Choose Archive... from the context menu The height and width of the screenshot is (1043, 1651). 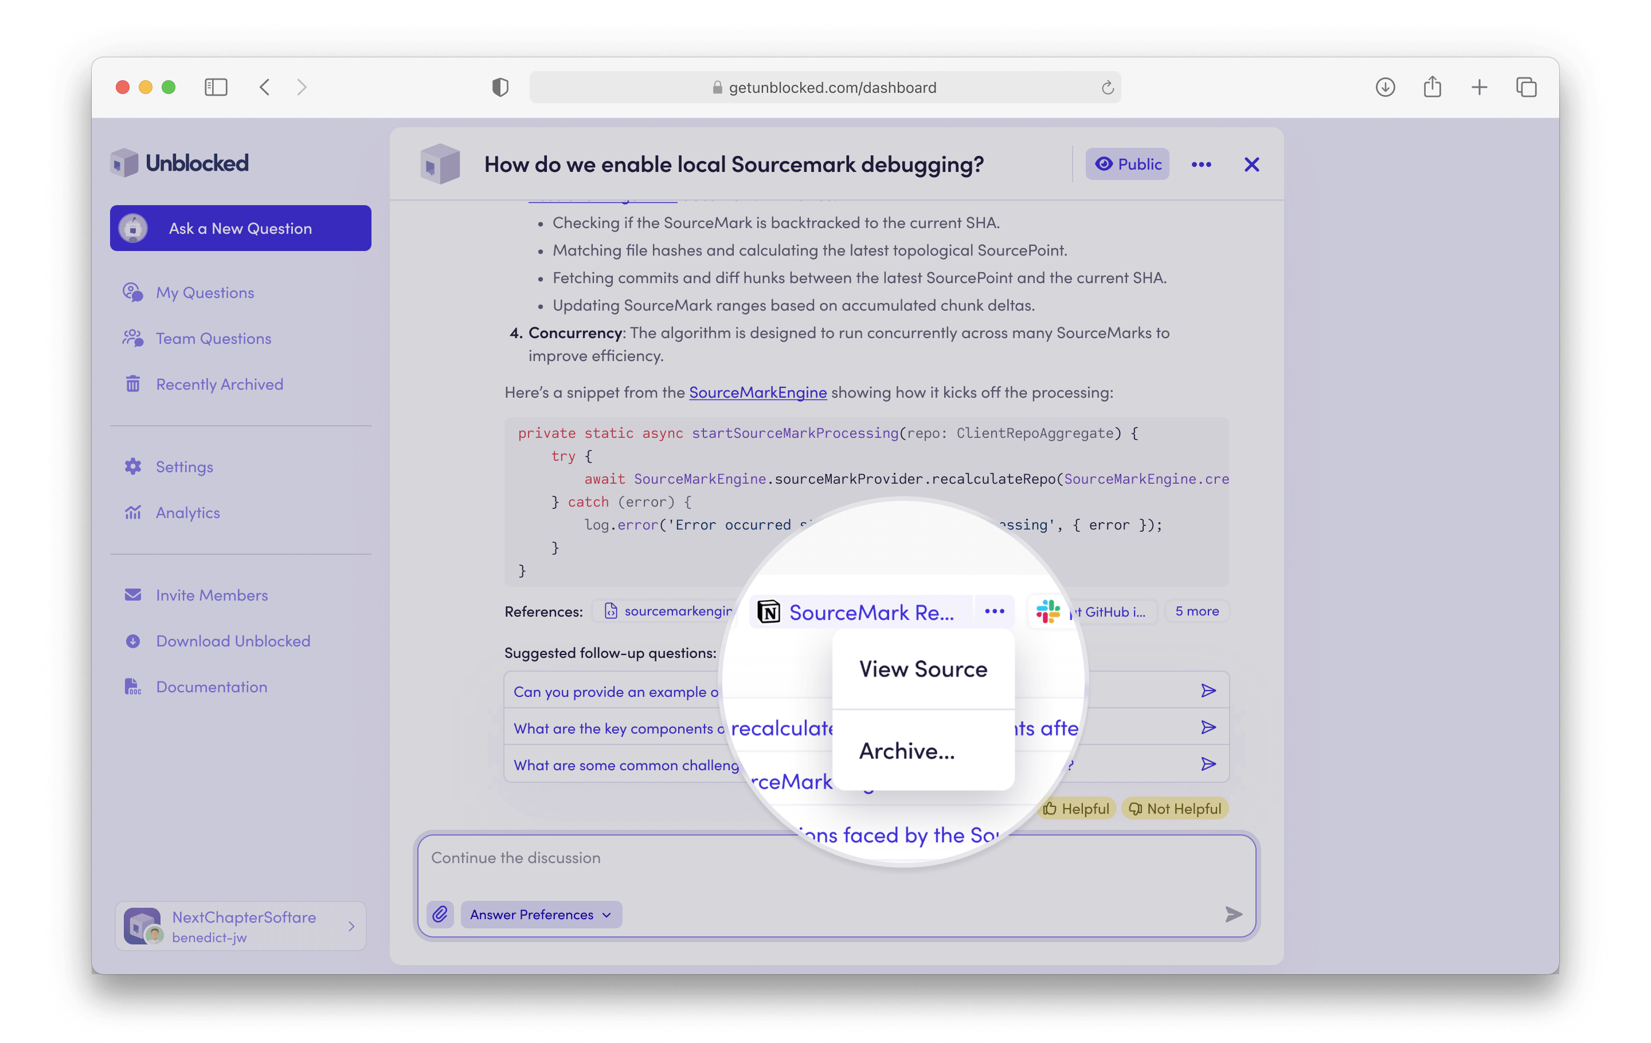point(906,751)
